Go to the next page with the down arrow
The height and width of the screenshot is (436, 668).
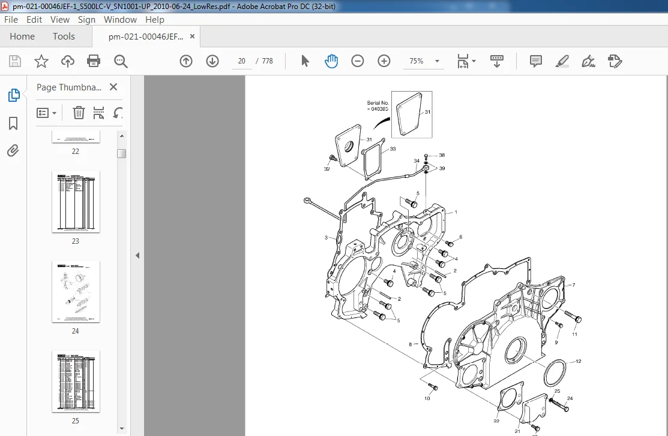(212, 61)
